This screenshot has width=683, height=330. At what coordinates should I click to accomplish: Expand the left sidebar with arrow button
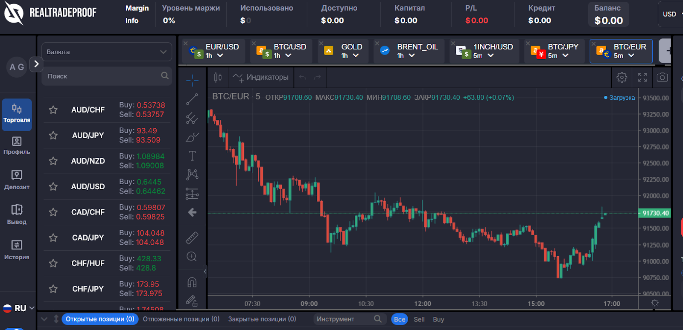pyautogui.click(x=36, y=64)
